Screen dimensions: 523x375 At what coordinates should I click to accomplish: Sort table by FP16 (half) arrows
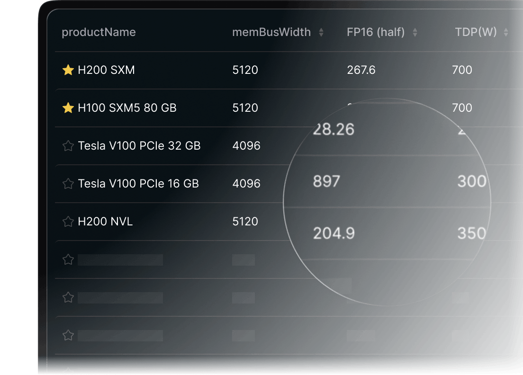click(x=415, y=32)
